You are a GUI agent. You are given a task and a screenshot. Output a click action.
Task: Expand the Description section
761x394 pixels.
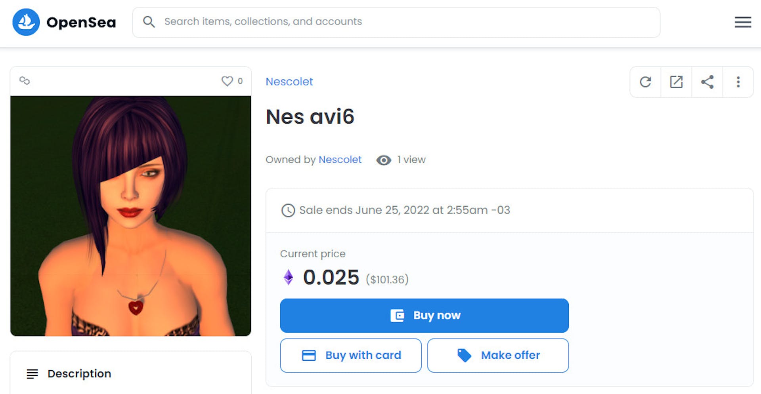pyautogui.click(x=79, y=373)
